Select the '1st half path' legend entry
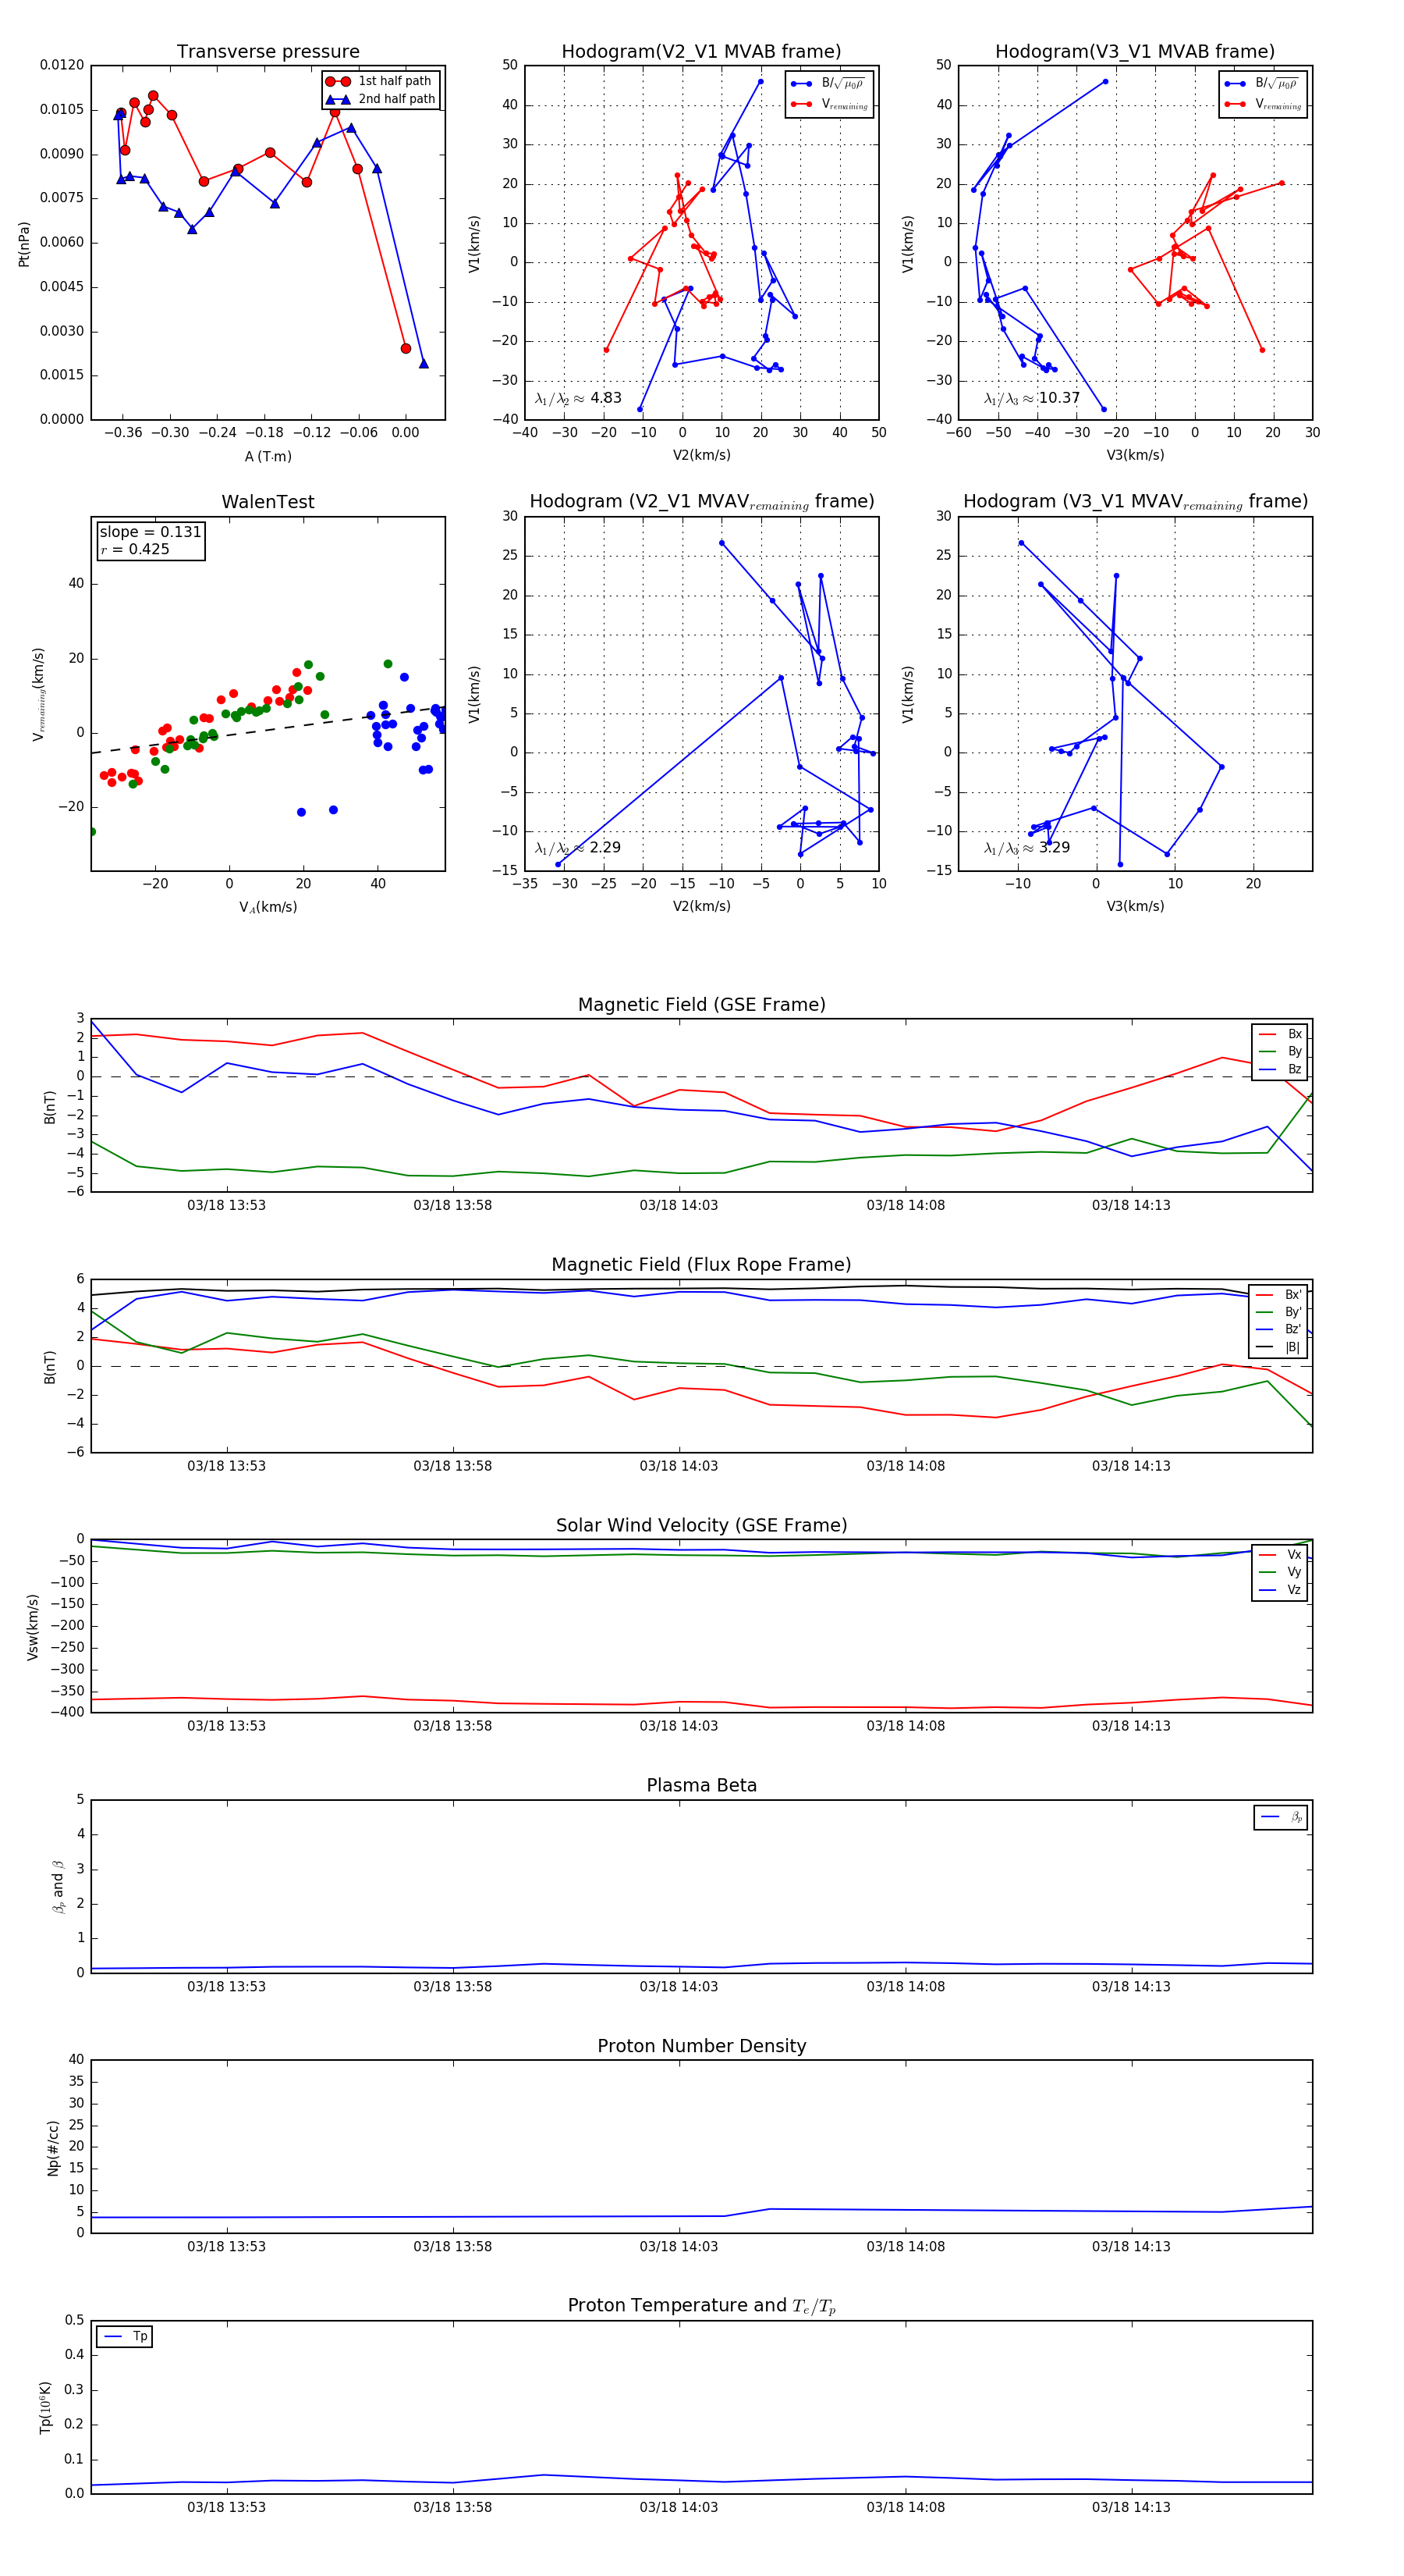Screen dimensions: 1404x2576 [x=381, y=81]
